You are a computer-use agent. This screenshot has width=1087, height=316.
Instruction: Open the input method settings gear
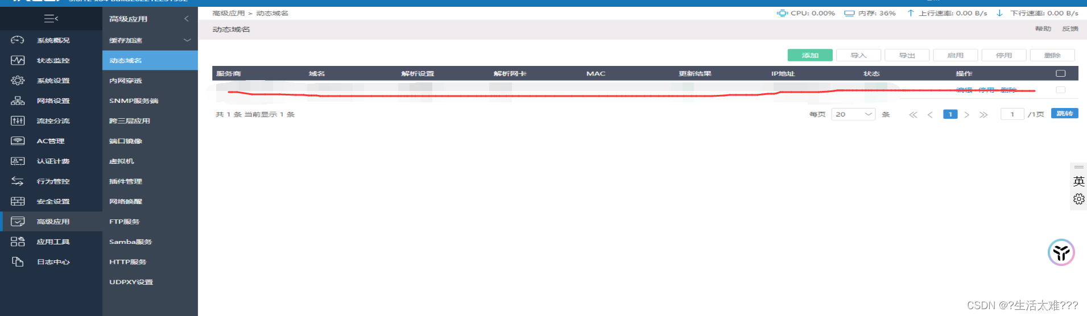coord(1078,199)
